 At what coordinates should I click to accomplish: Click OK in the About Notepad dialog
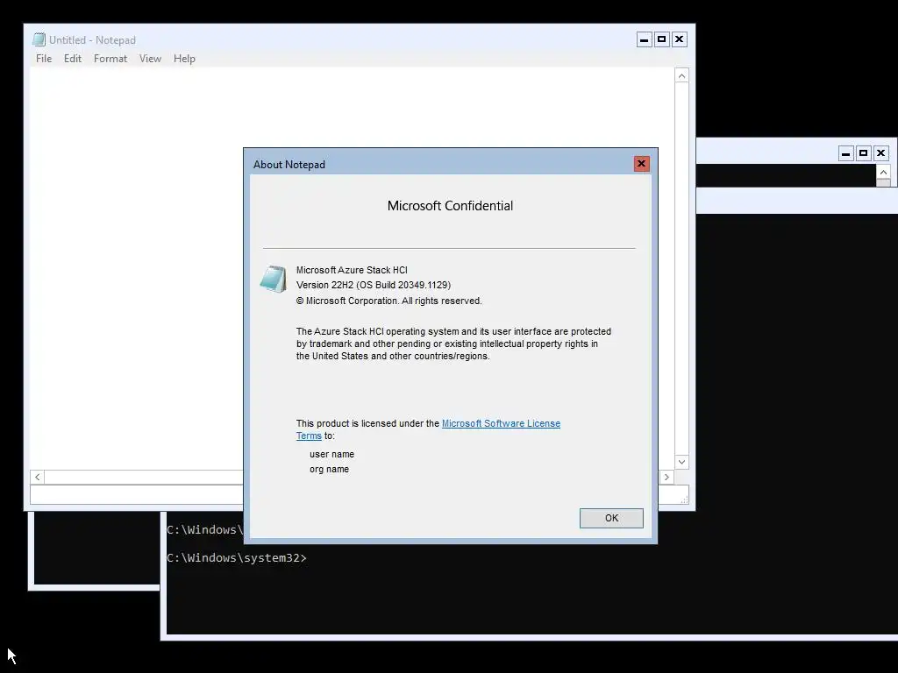[611, 518]
